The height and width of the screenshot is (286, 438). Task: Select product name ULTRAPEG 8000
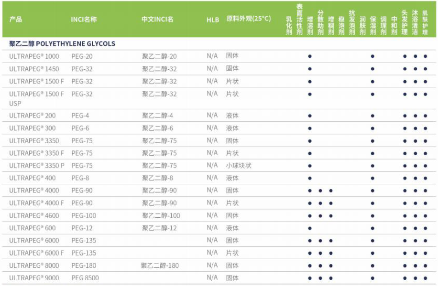tap(34, 265)
